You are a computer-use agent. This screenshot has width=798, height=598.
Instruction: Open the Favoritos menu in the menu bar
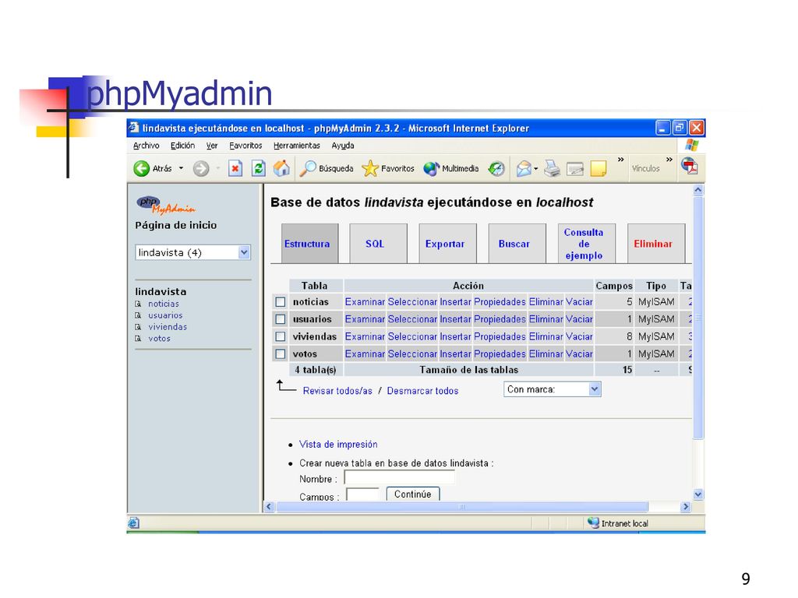[x=245, y=146]
